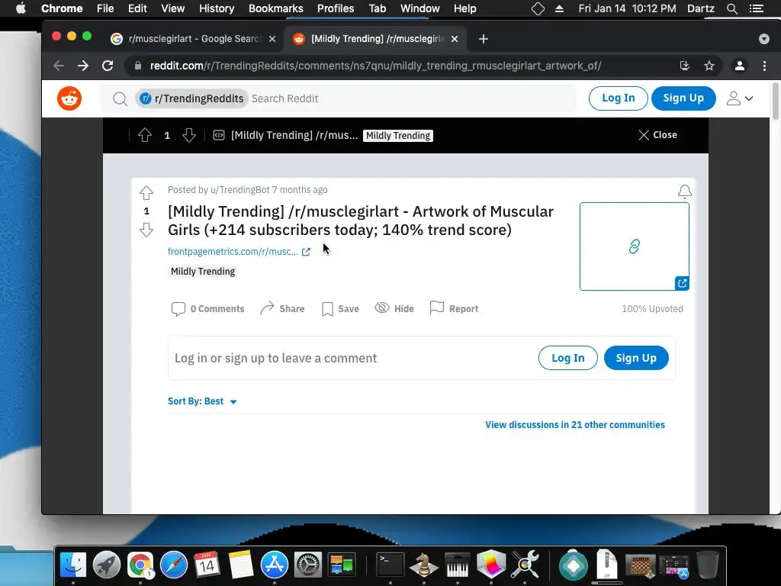This screenshot has width=781, height=586.
Task: Open the user account dropdown menu
Action: tap(739, 98)
